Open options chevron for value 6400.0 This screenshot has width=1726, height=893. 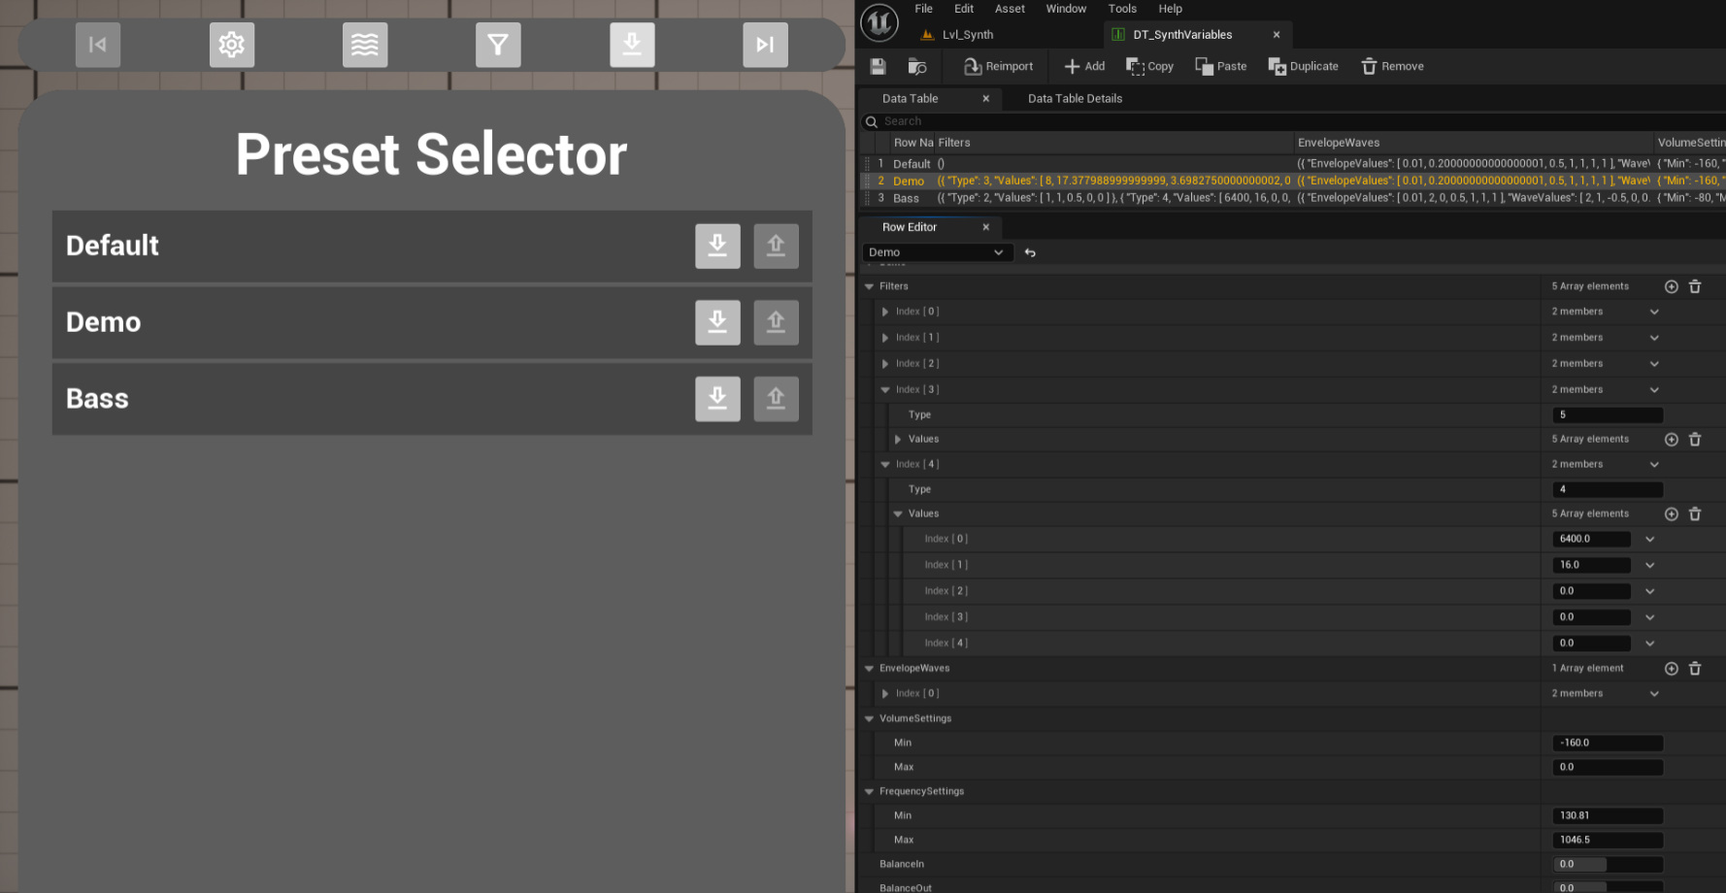tap(1649, 539)
